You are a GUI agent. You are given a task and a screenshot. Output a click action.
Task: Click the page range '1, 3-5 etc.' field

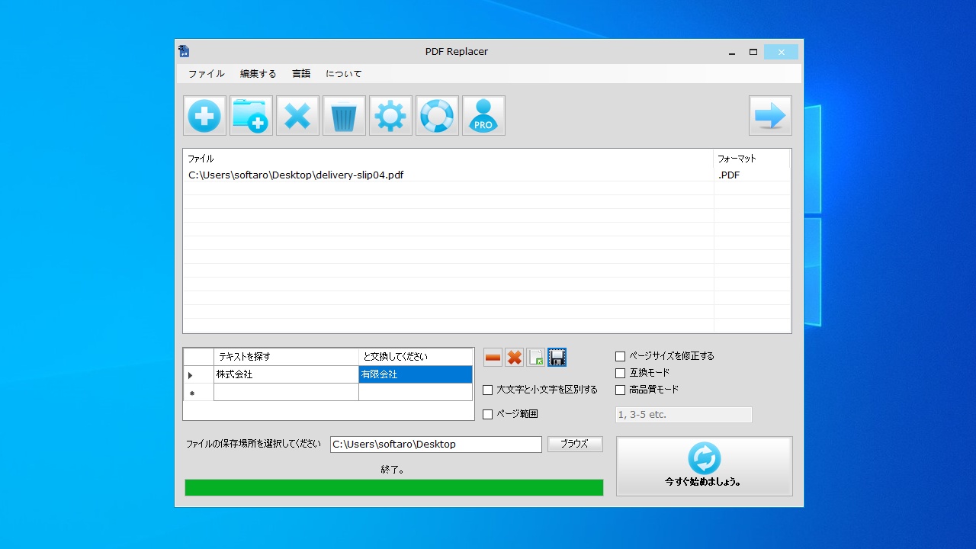[x=683, y=415]
